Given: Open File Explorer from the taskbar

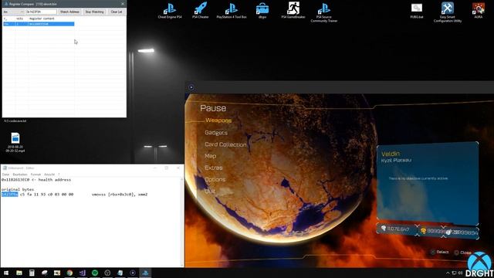Looking at the screenshot, I should coord(19,273).
